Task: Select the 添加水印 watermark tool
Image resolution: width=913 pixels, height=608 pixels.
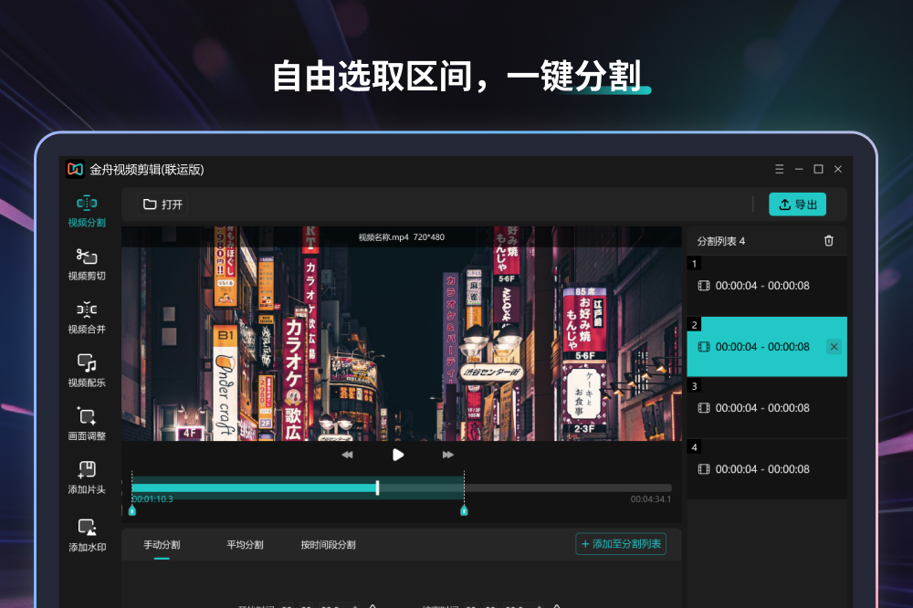Action: point(87,536)
